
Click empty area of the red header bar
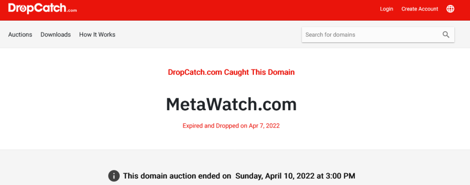[x=228, y=10]
